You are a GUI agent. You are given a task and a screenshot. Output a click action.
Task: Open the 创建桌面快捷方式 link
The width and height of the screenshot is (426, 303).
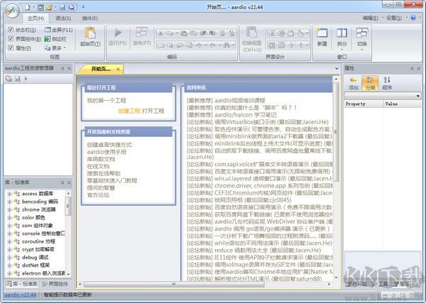coord(109,145)
